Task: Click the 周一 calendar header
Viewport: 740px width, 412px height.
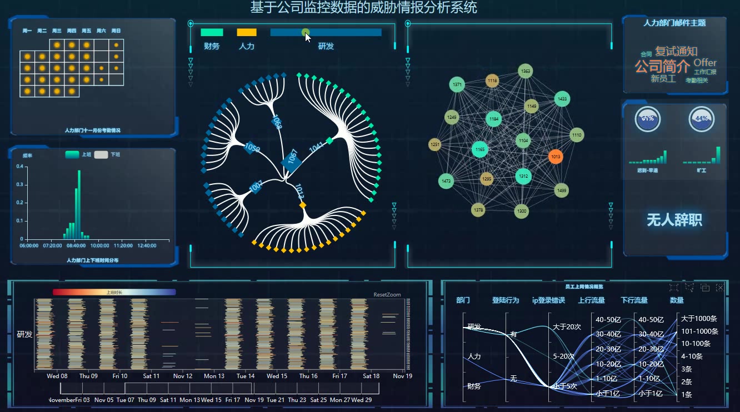Action: (x=27, y=31)
